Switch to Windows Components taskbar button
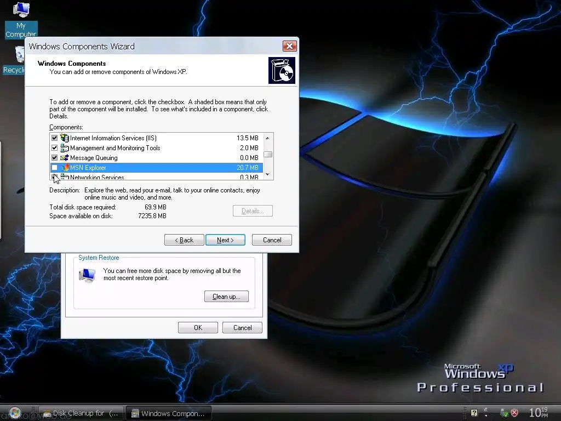 click(169, 413)
